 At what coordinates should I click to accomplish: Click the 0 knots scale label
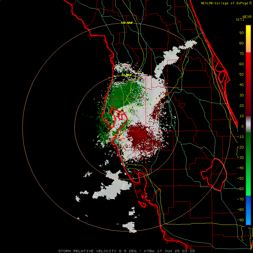coord(243,126)
